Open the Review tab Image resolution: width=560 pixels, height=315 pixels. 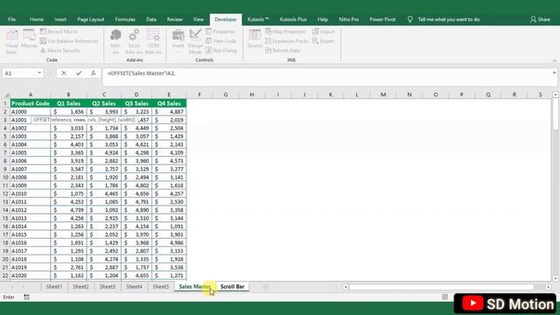175,19
